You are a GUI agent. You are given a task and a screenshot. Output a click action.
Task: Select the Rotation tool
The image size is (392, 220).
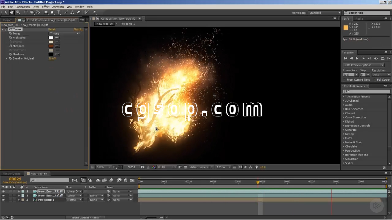coord(26,13)
